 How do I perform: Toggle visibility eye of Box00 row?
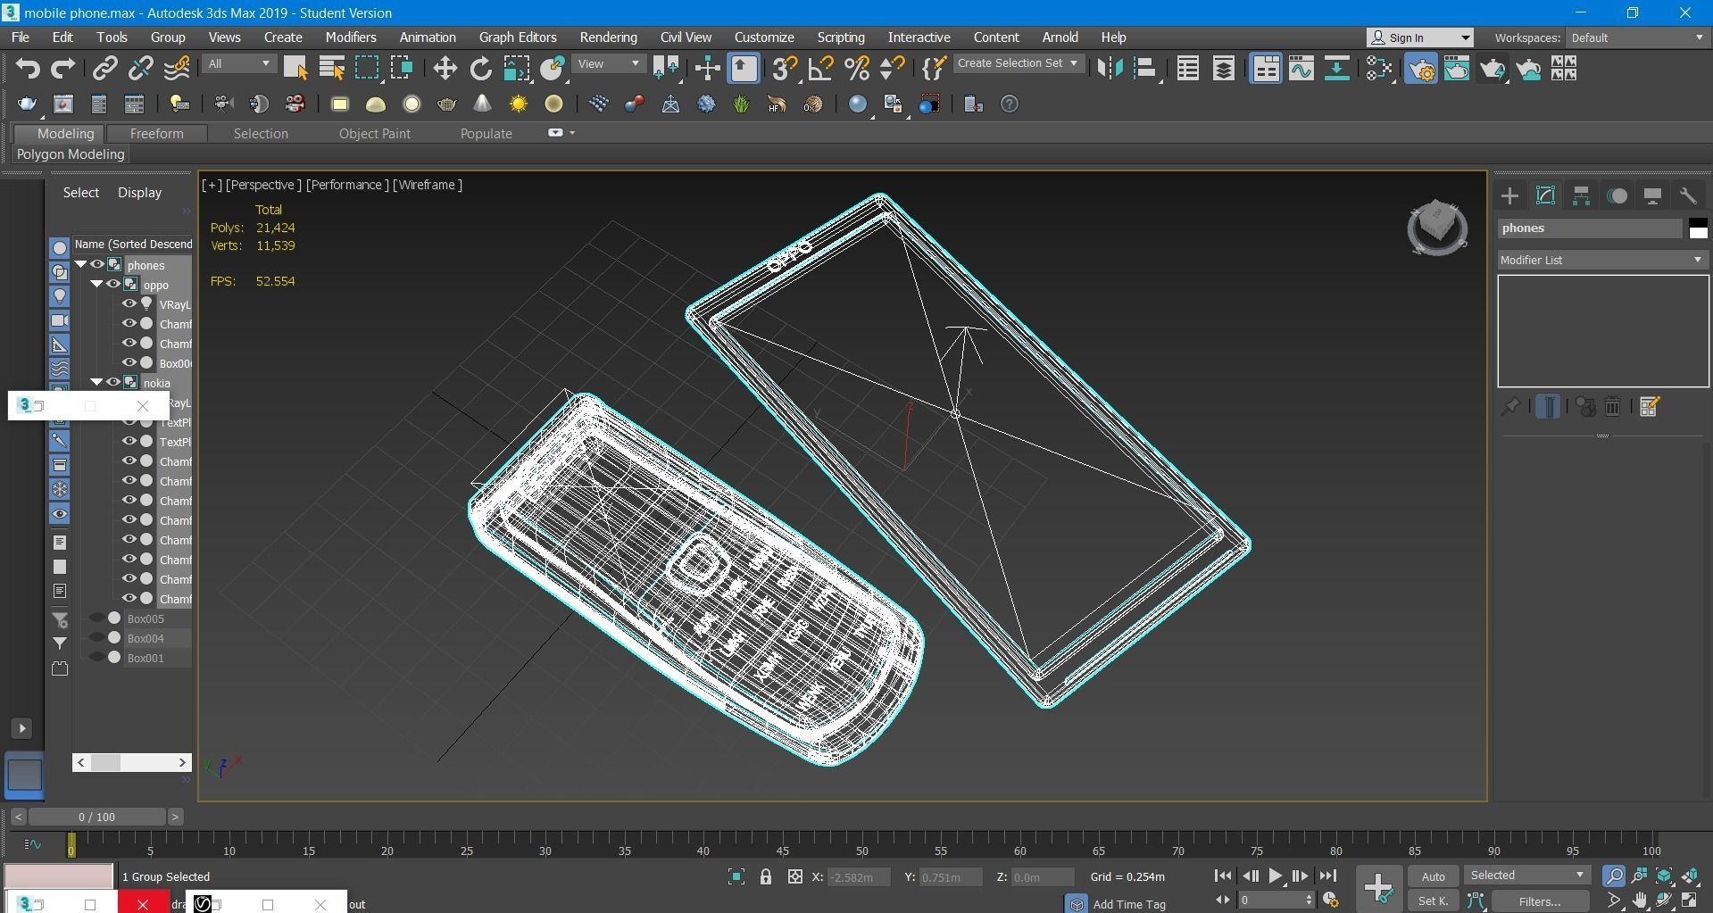(129, 362)
